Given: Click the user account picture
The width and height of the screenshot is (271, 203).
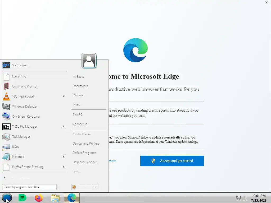Looking at the screenshot, I should [89, 61].
